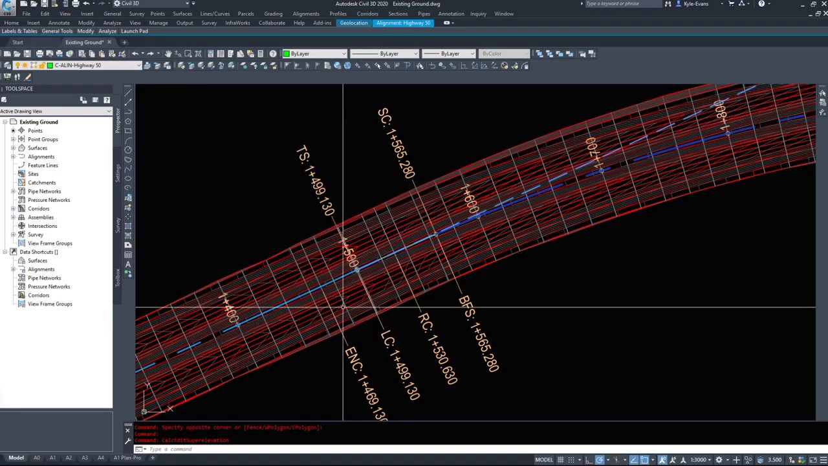The height and width of the screenshot is (466, 828).
Task: Click the Launch Pad ribbon panel button
Action: 135,31
